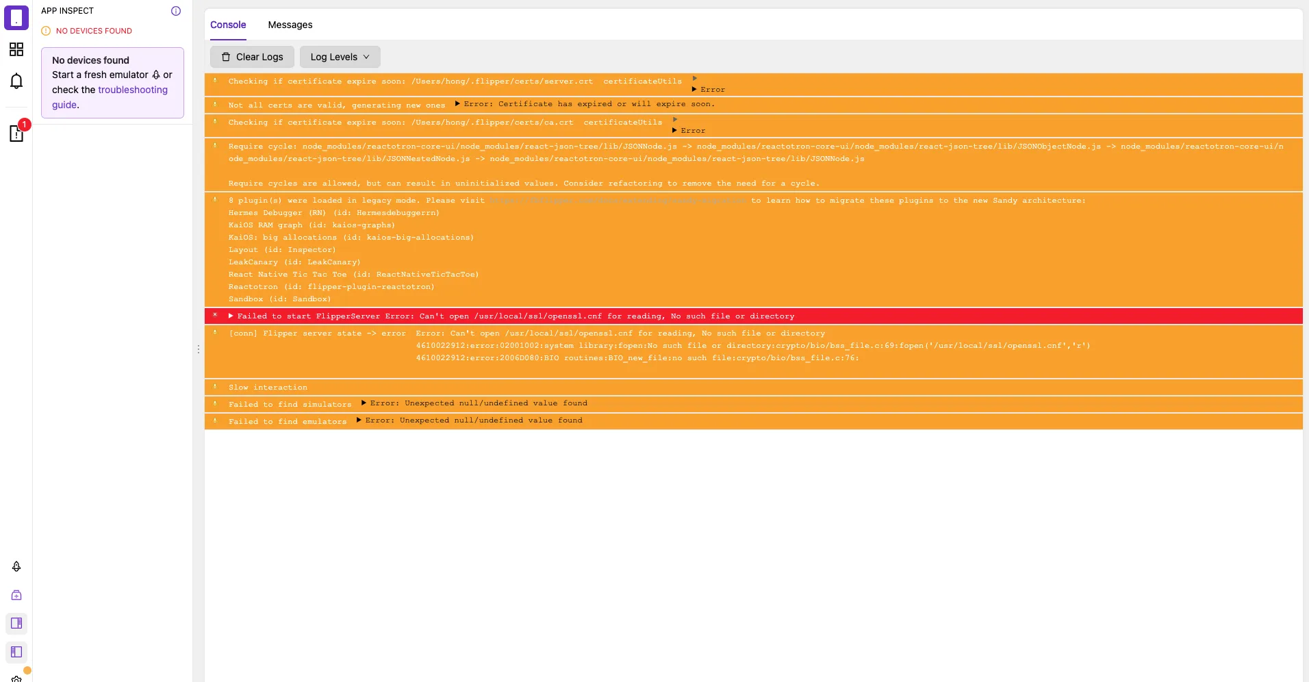This screenshot has height=682, width=1309.
Task: Click the APP INSPECT header label
Action: point(67,11)
